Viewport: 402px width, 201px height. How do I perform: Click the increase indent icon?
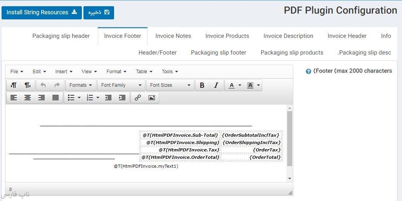point(122,98)
